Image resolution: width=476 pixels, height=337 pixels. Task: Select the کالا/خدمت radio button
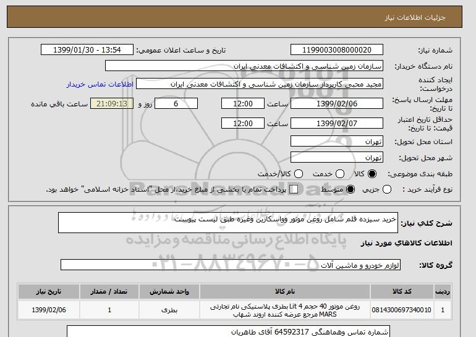[x=299, y=174]
